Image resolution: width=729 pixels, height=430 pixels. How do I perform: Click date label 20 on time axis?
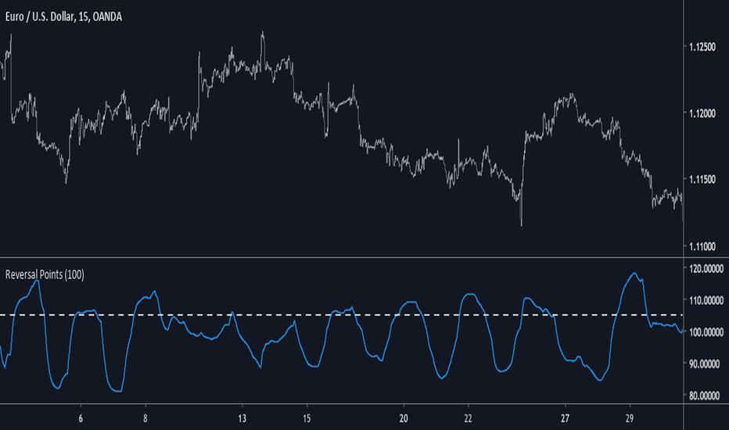click(404, 418)
